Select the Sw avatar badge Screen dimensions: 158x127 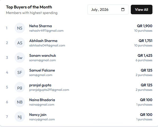20,58
